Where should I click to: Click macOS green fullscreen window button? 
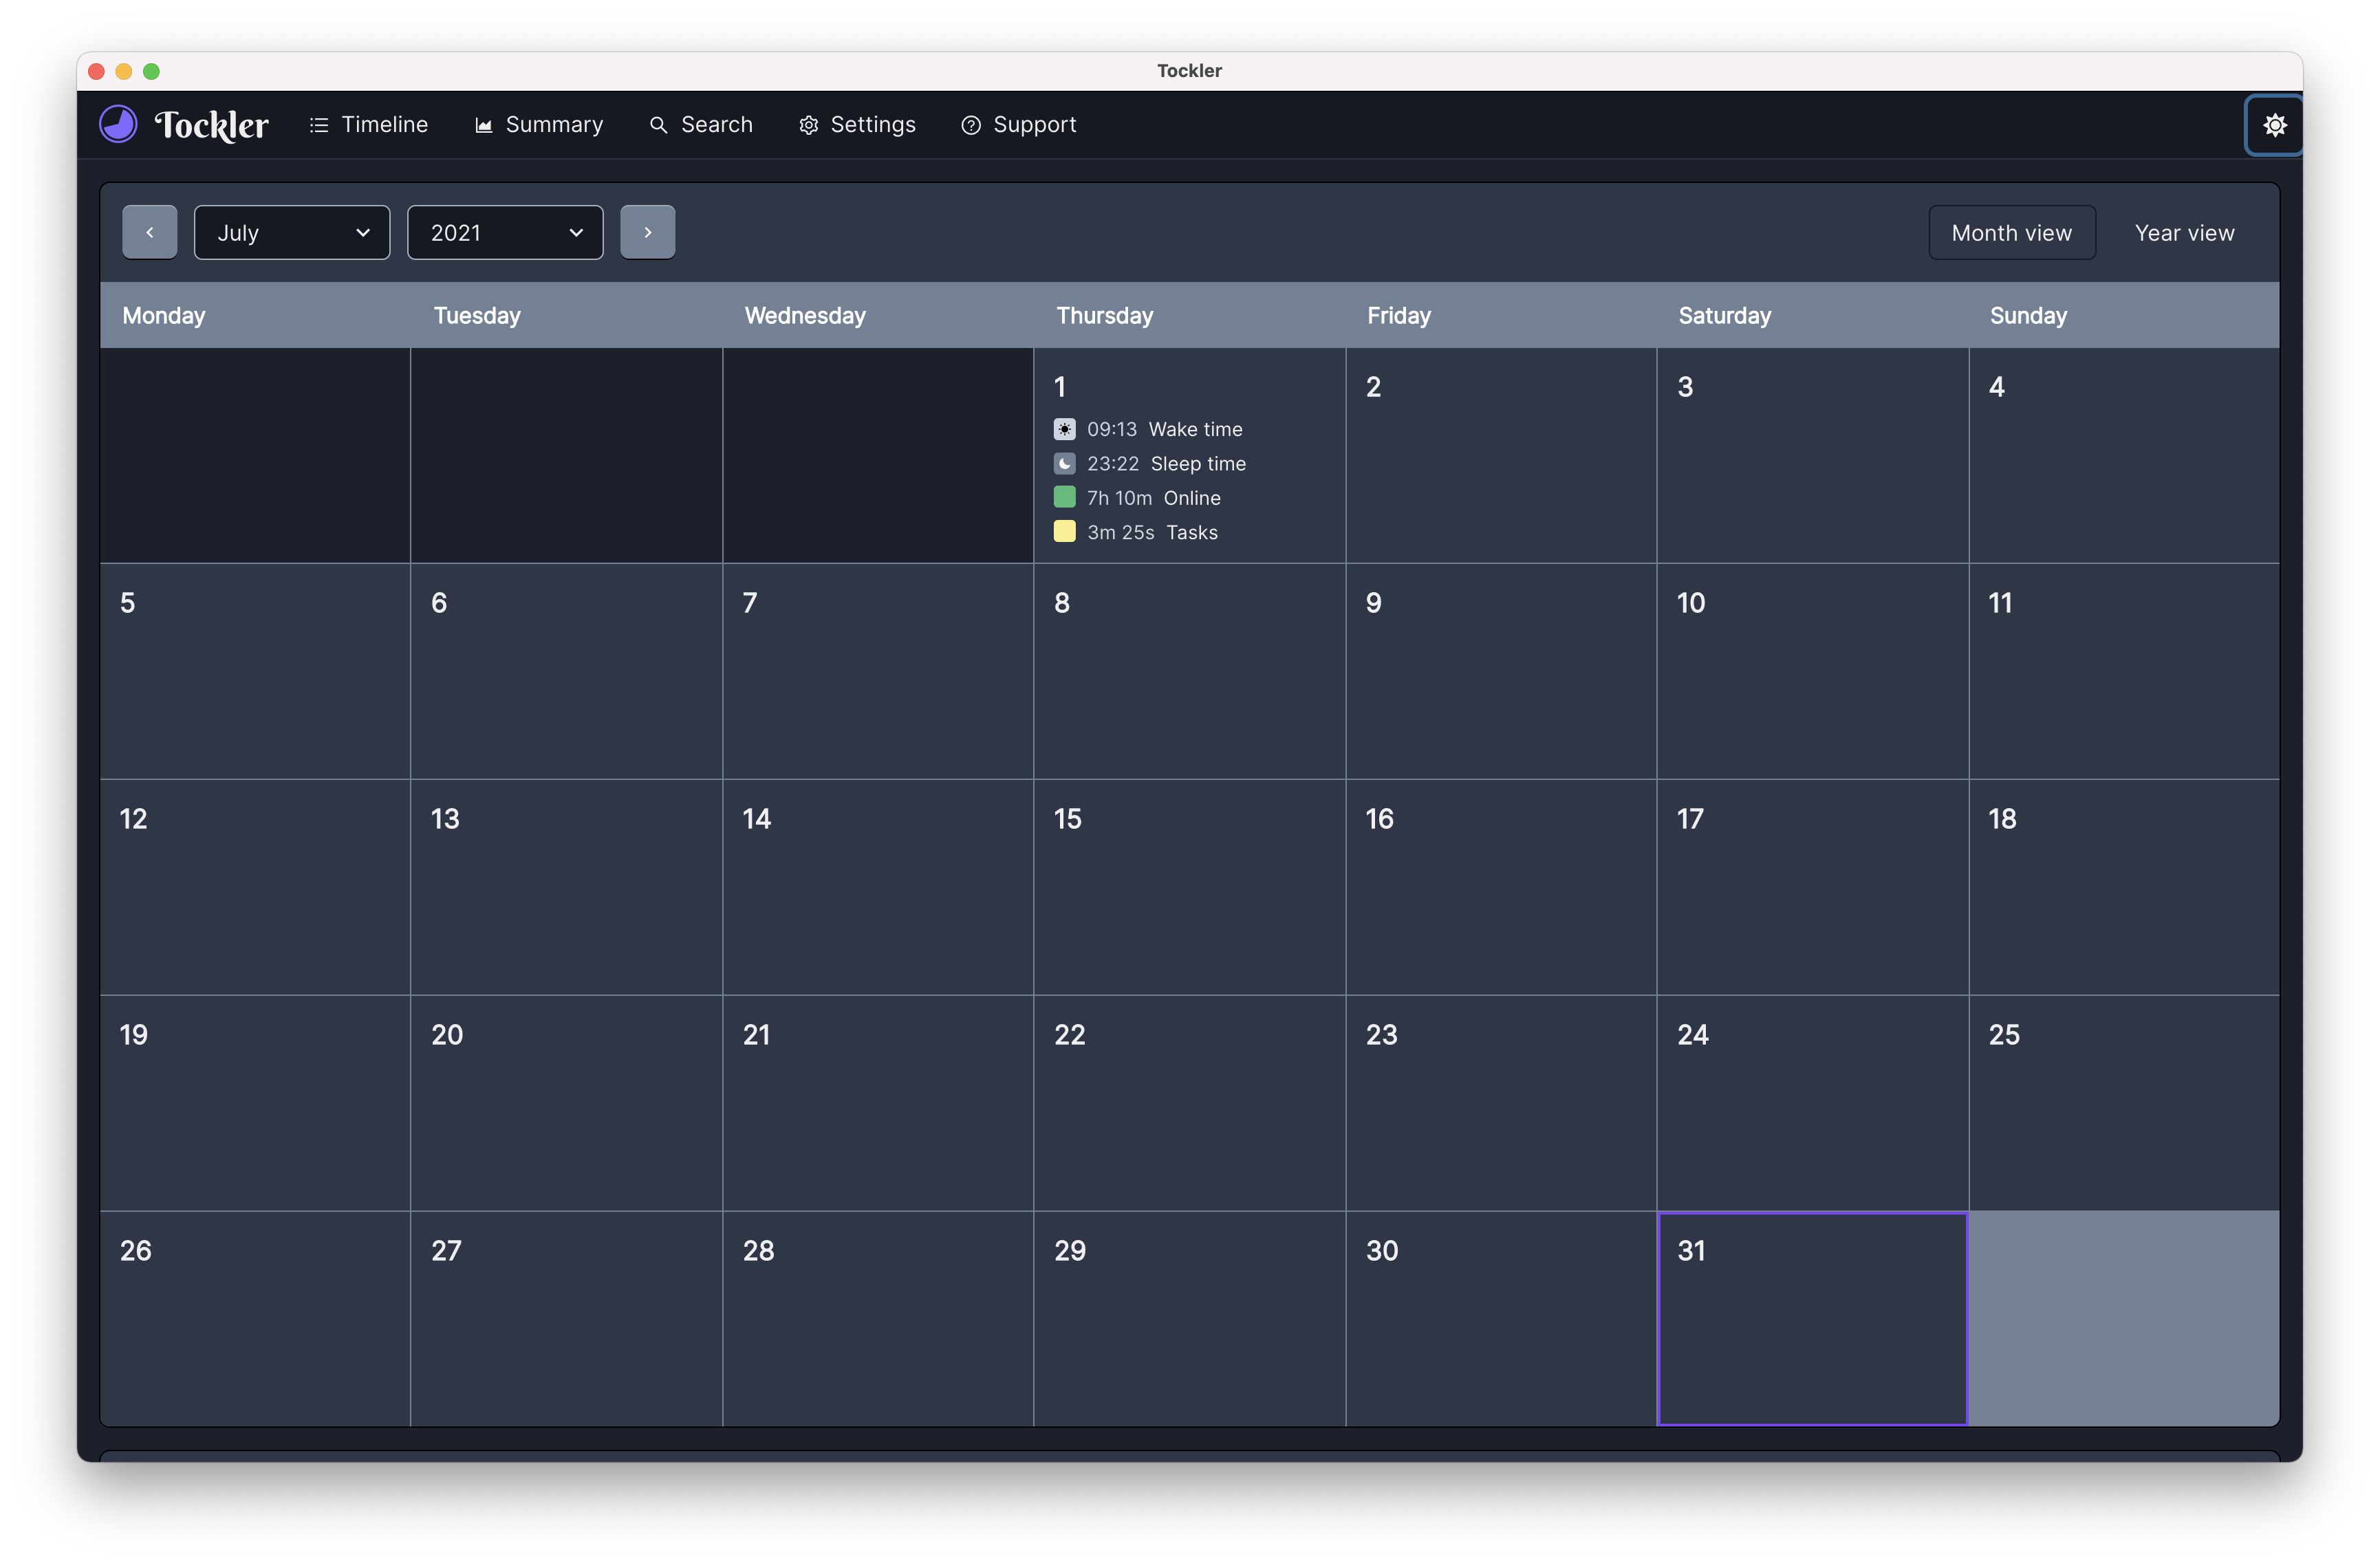point(152,71)
